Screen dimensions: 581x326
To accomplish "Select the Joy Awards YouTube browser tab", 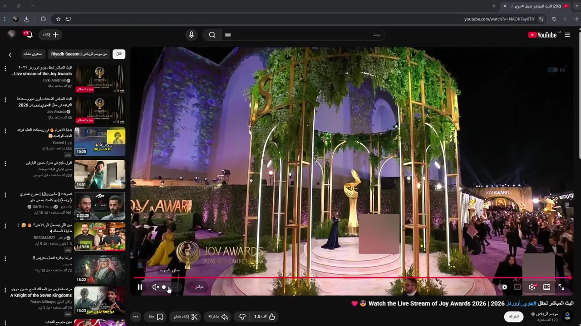I will [x=536, y=6].
